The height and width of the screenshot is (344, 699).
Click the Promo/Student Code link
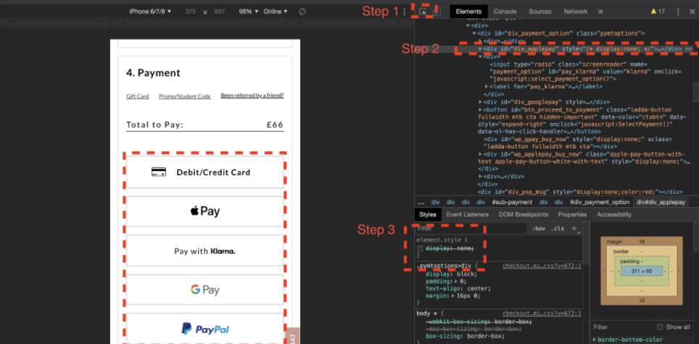(x=185, y=96)
